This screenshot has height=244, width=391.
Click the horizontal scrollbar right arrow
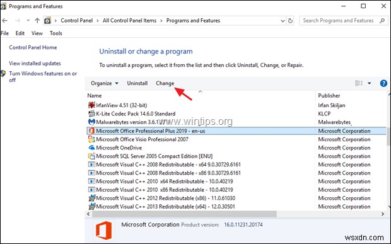(383, 214)
